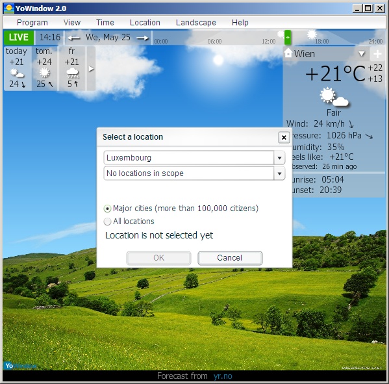Select tomorrow's sunny forecast tile
Viewport: 389px width, 384px height.
pos(44,68)
